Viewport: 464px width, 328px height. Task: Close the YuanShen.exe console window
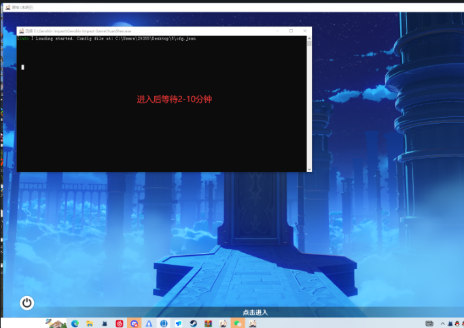(304, 31)
